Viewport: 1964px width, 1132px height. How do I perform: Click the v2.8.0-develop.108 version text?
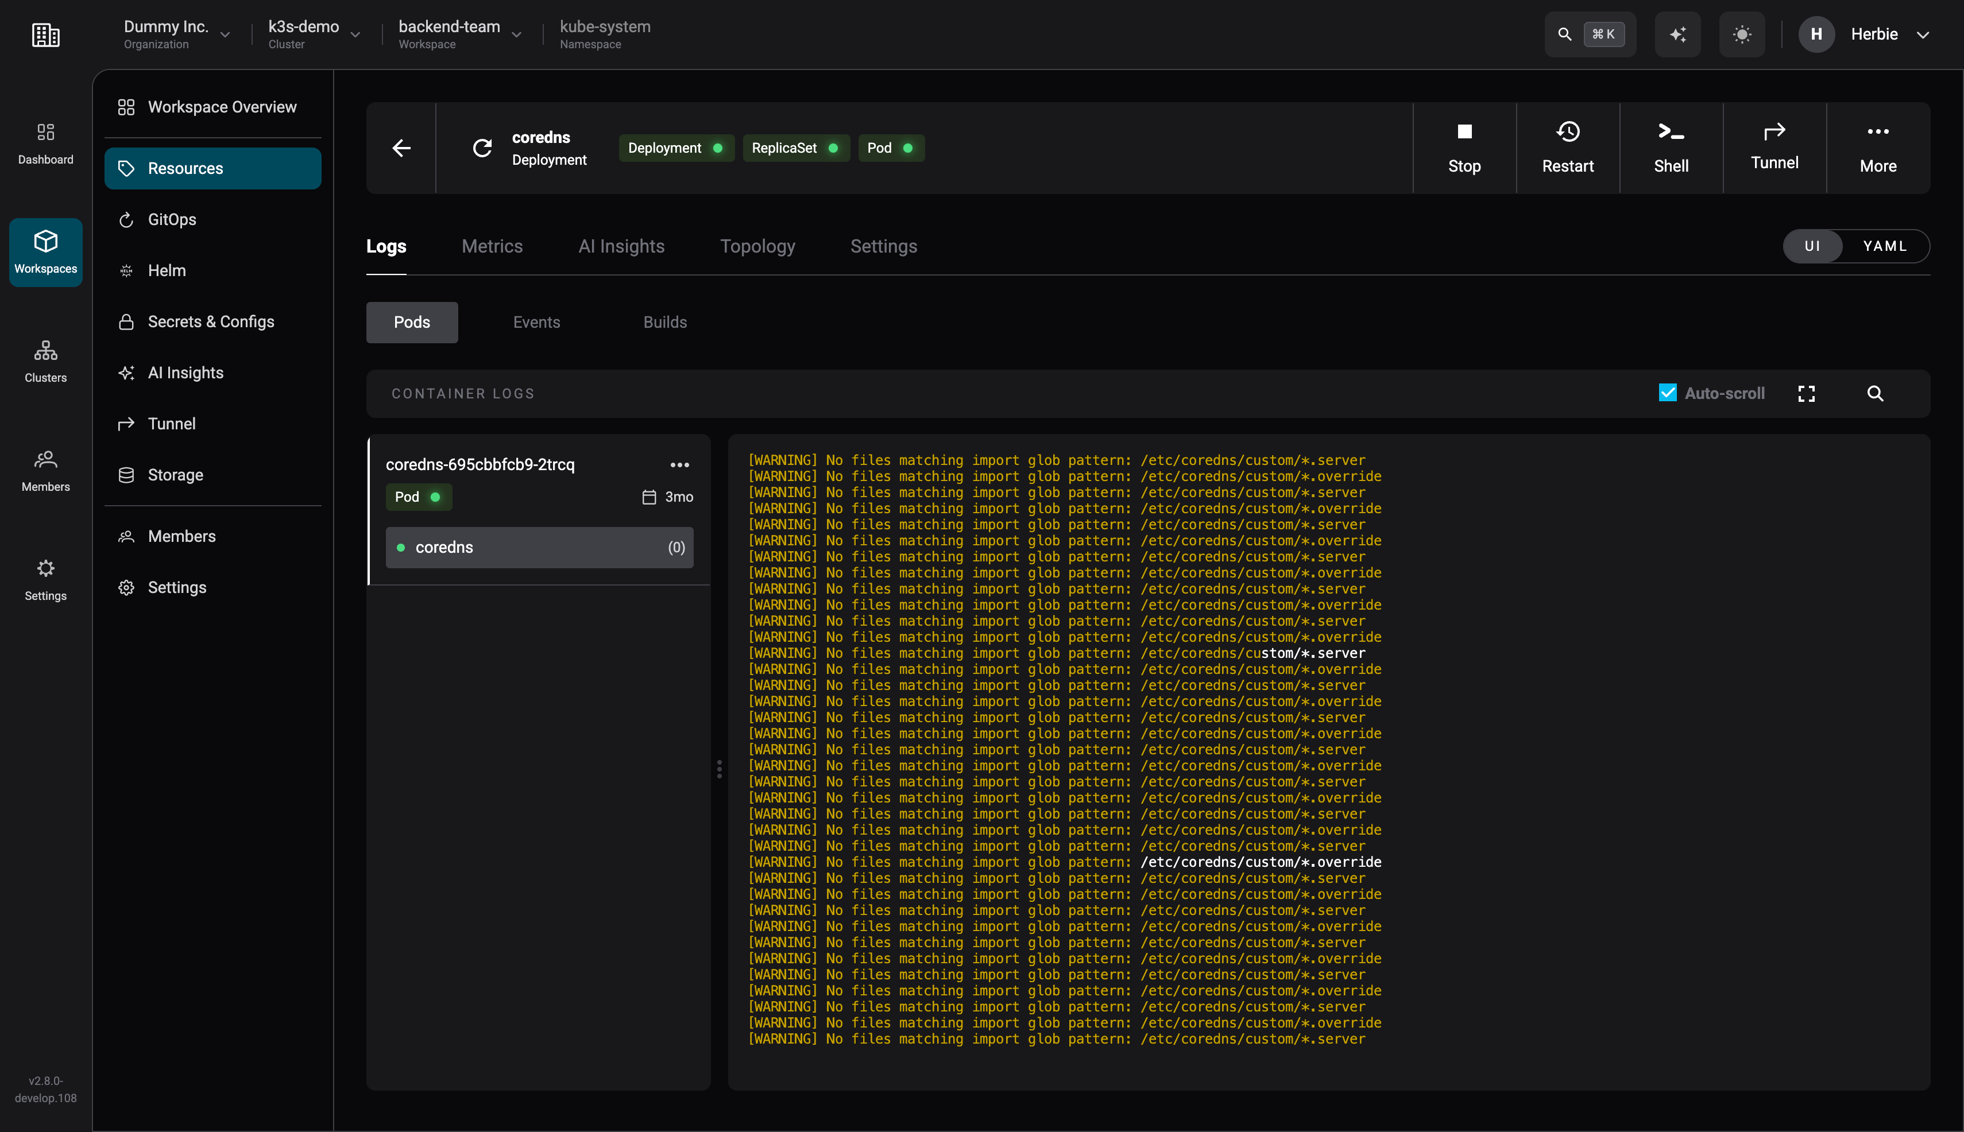click(x=45, y=1090)
